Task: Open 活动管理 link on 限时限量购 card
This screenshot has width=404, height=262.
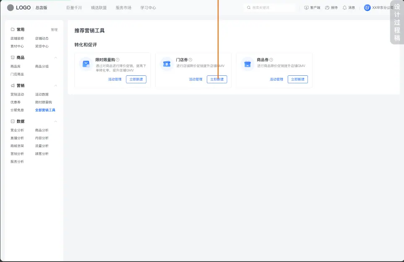Action: (115, 79)
